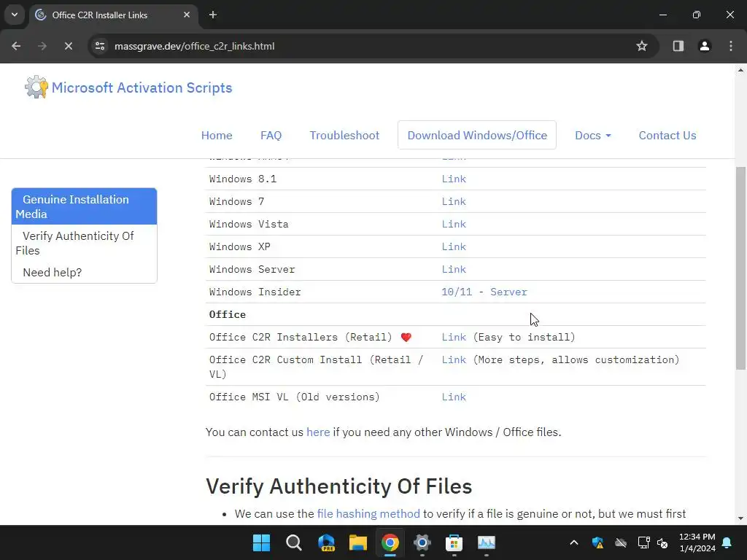Open the file hashing method link
This screenshot has width=747, height=560.
click(x=368, y=514)
